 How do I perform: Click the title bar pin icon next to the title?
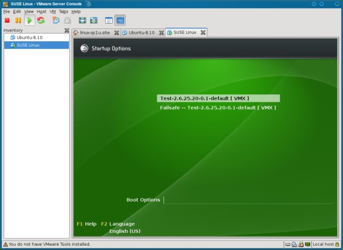pos(88,4)
